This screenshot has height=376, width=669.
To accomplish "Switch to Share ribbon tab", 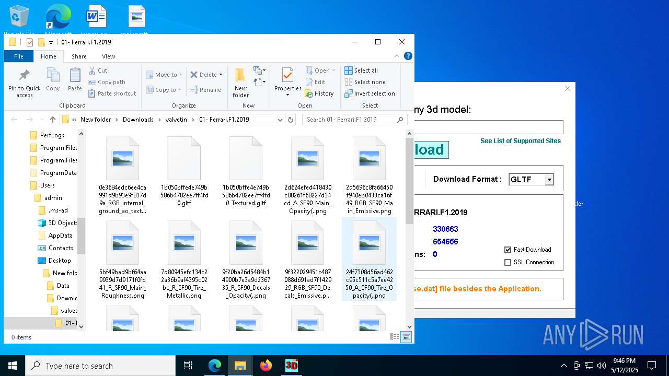I will (x=79, y=56).
